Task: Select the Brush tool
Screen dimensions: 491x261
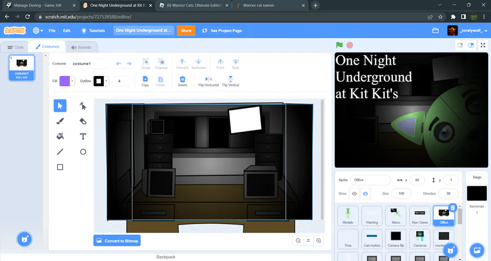Action: [x=60, y=121]
